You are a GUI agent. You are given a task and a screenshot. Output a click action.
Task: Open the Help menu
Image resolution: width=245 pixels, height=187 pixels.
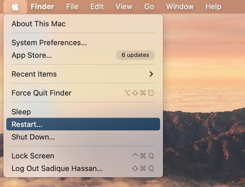click(213, 7)
